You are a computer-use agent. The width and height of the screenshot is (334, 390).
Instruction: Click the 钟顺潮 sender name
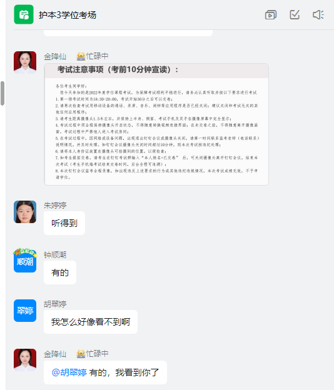tap(55, 255)
